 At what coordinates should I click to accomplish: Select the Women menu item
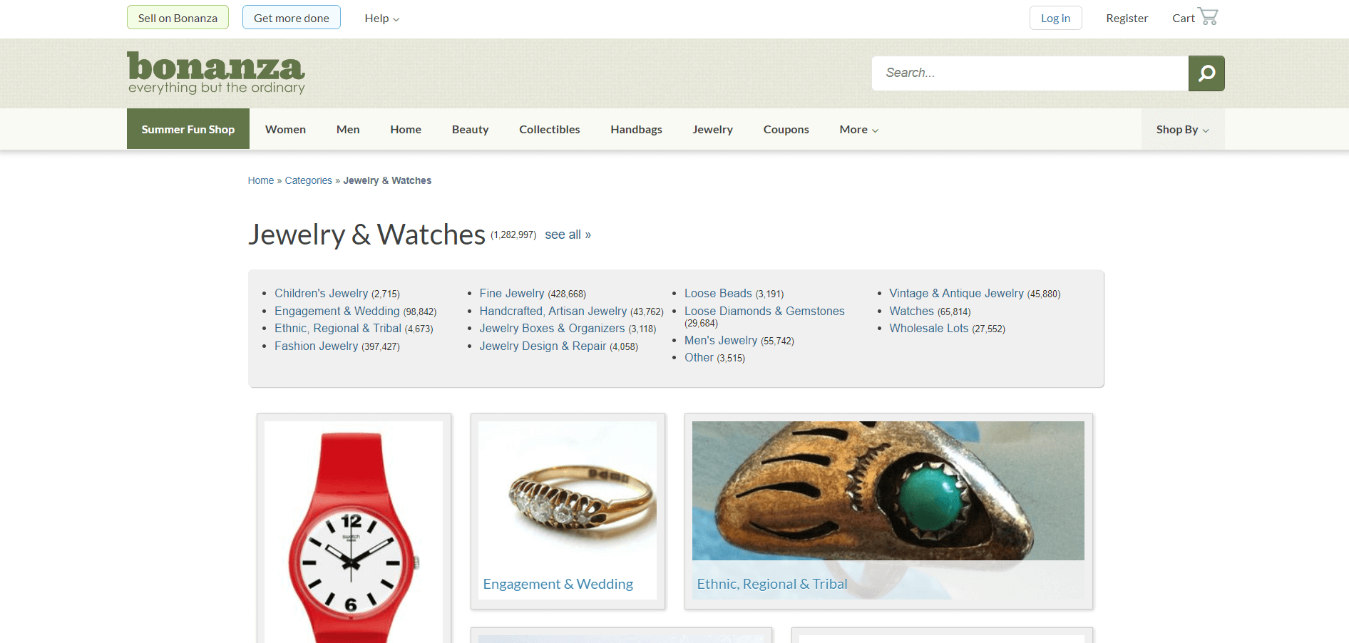(x=285, y=130)
